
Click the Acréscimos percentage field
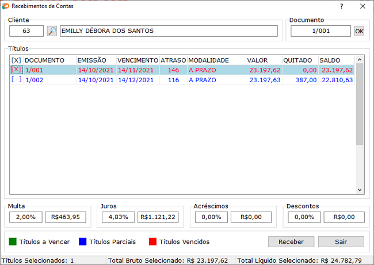coord(211,217)
